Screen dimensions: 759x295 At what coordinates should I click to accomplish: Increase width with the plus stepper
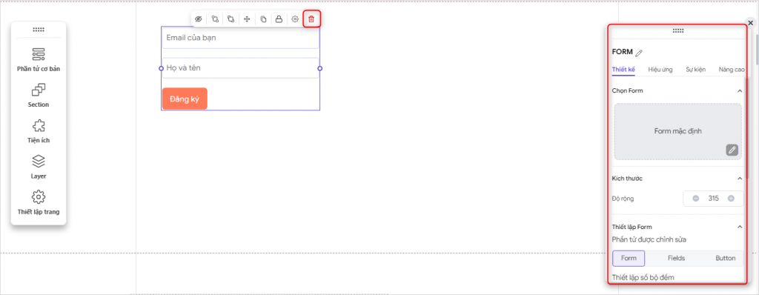(x=731, y=198)
